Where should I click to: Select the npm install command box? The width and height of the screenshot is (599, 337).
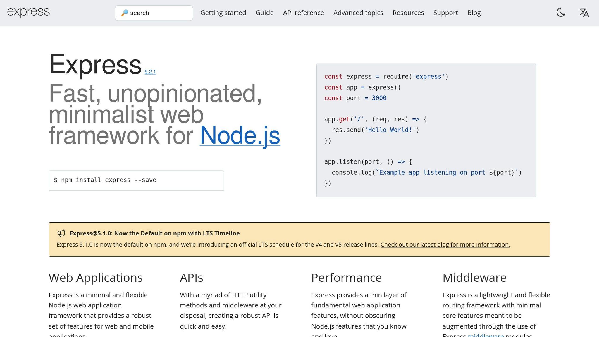(x=136, y=180)
